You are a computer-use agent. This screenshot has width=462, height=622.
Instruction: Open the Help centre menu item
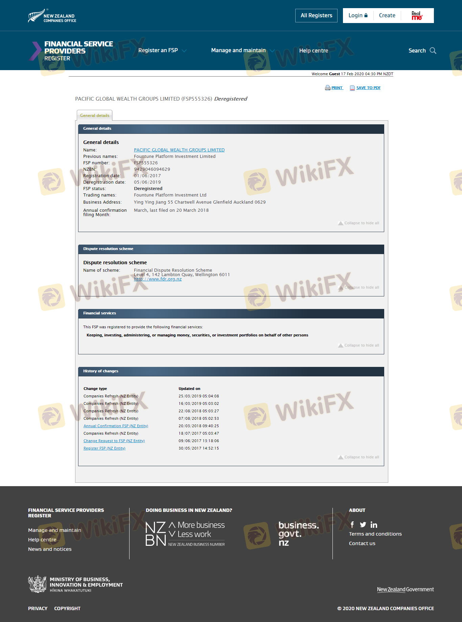pos(314,50)
